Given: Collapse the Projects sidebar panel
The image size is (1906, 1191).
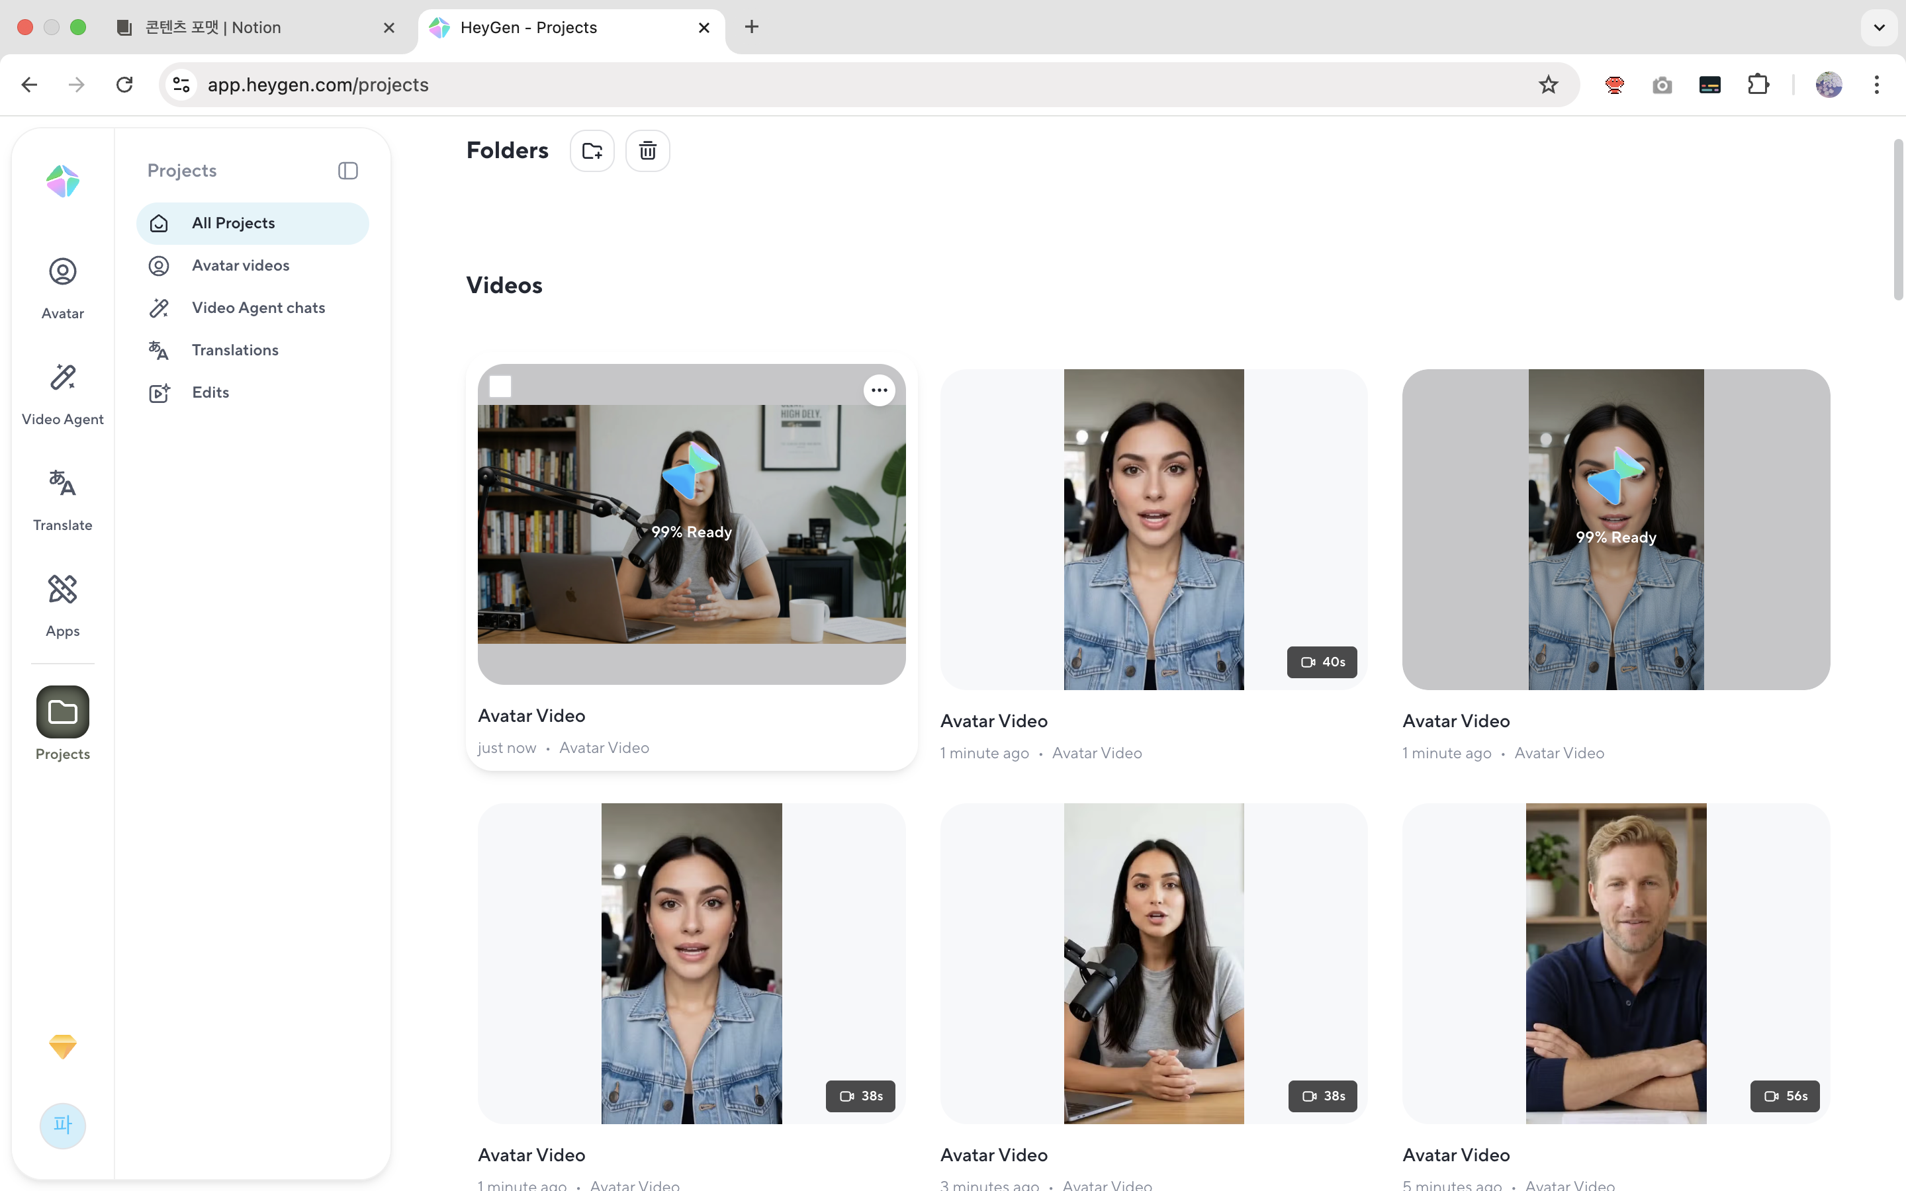Looking at the screenshot, I should pyautogui.click(x=347, y=171).
